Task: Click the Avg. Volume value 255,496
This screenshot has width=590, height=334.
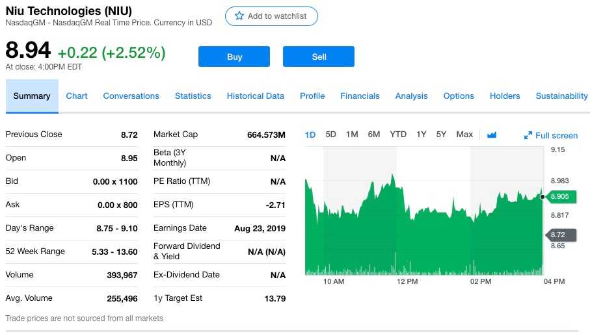Action: [122, 299]
